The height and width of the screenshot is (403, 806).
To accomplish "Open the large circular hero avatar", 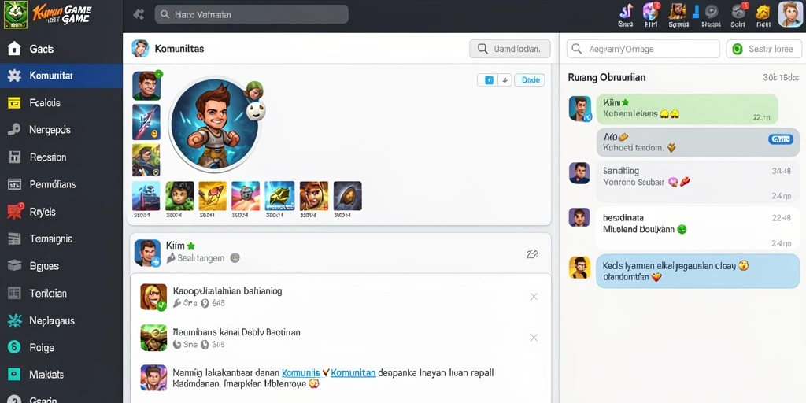I will click(213, 125).
